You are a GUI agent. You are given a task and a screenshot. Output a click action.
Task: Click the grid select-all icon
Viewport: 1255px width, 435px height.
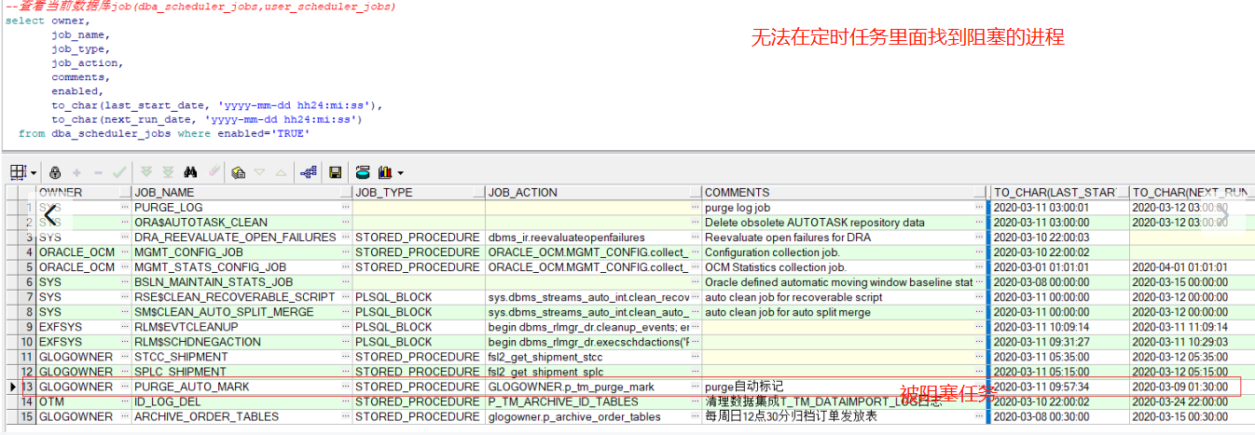(18, 172)
